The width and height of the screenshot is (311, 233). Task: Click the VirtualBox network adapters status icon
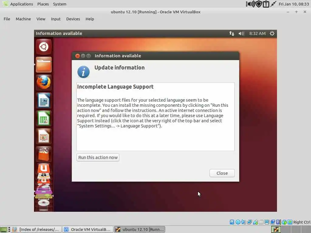[x=250, y=222]
